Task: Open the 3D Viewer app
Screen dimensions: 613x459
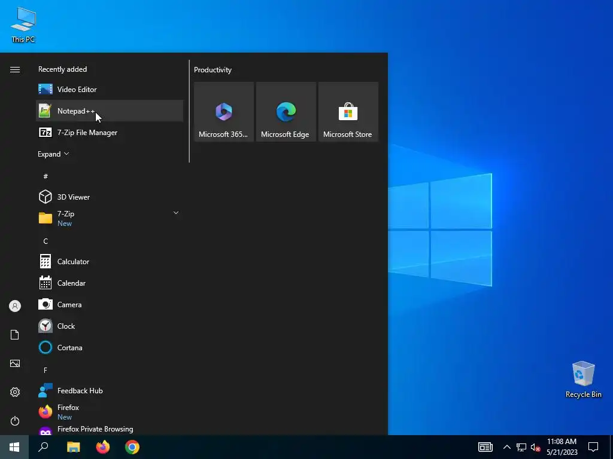Action: point(110,197)
